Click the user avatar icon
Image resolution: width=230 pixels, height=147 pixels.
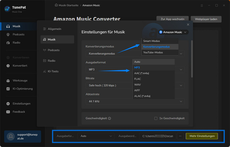click(x=11, y=137)
